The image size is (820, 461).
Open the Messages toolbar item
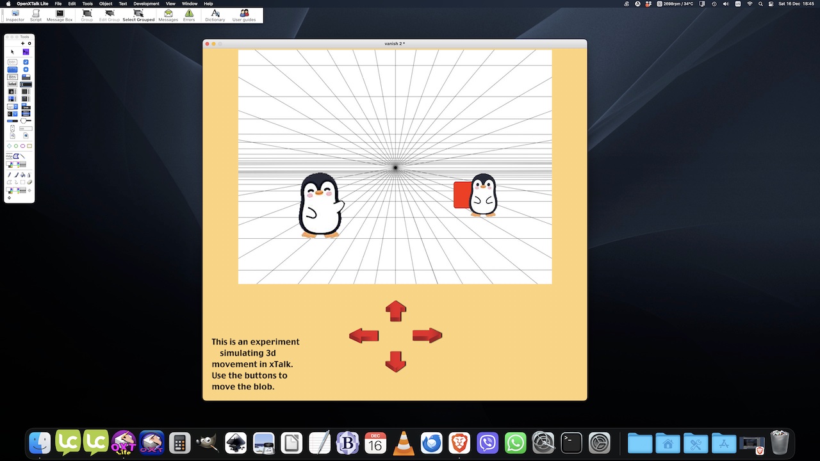[168, 15]
